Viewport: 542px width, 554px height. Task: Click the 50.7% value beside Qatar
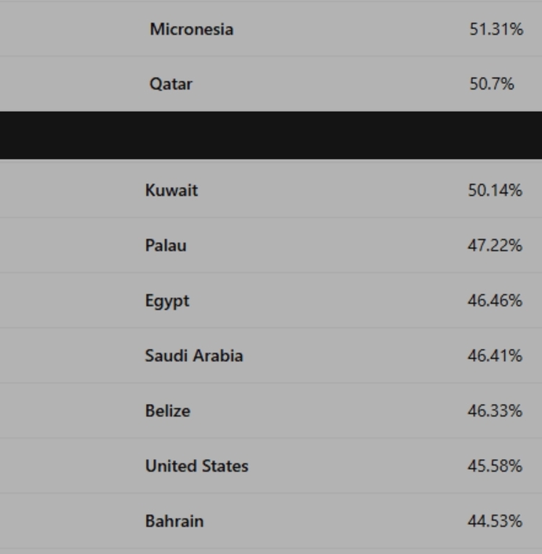[492, 84]
